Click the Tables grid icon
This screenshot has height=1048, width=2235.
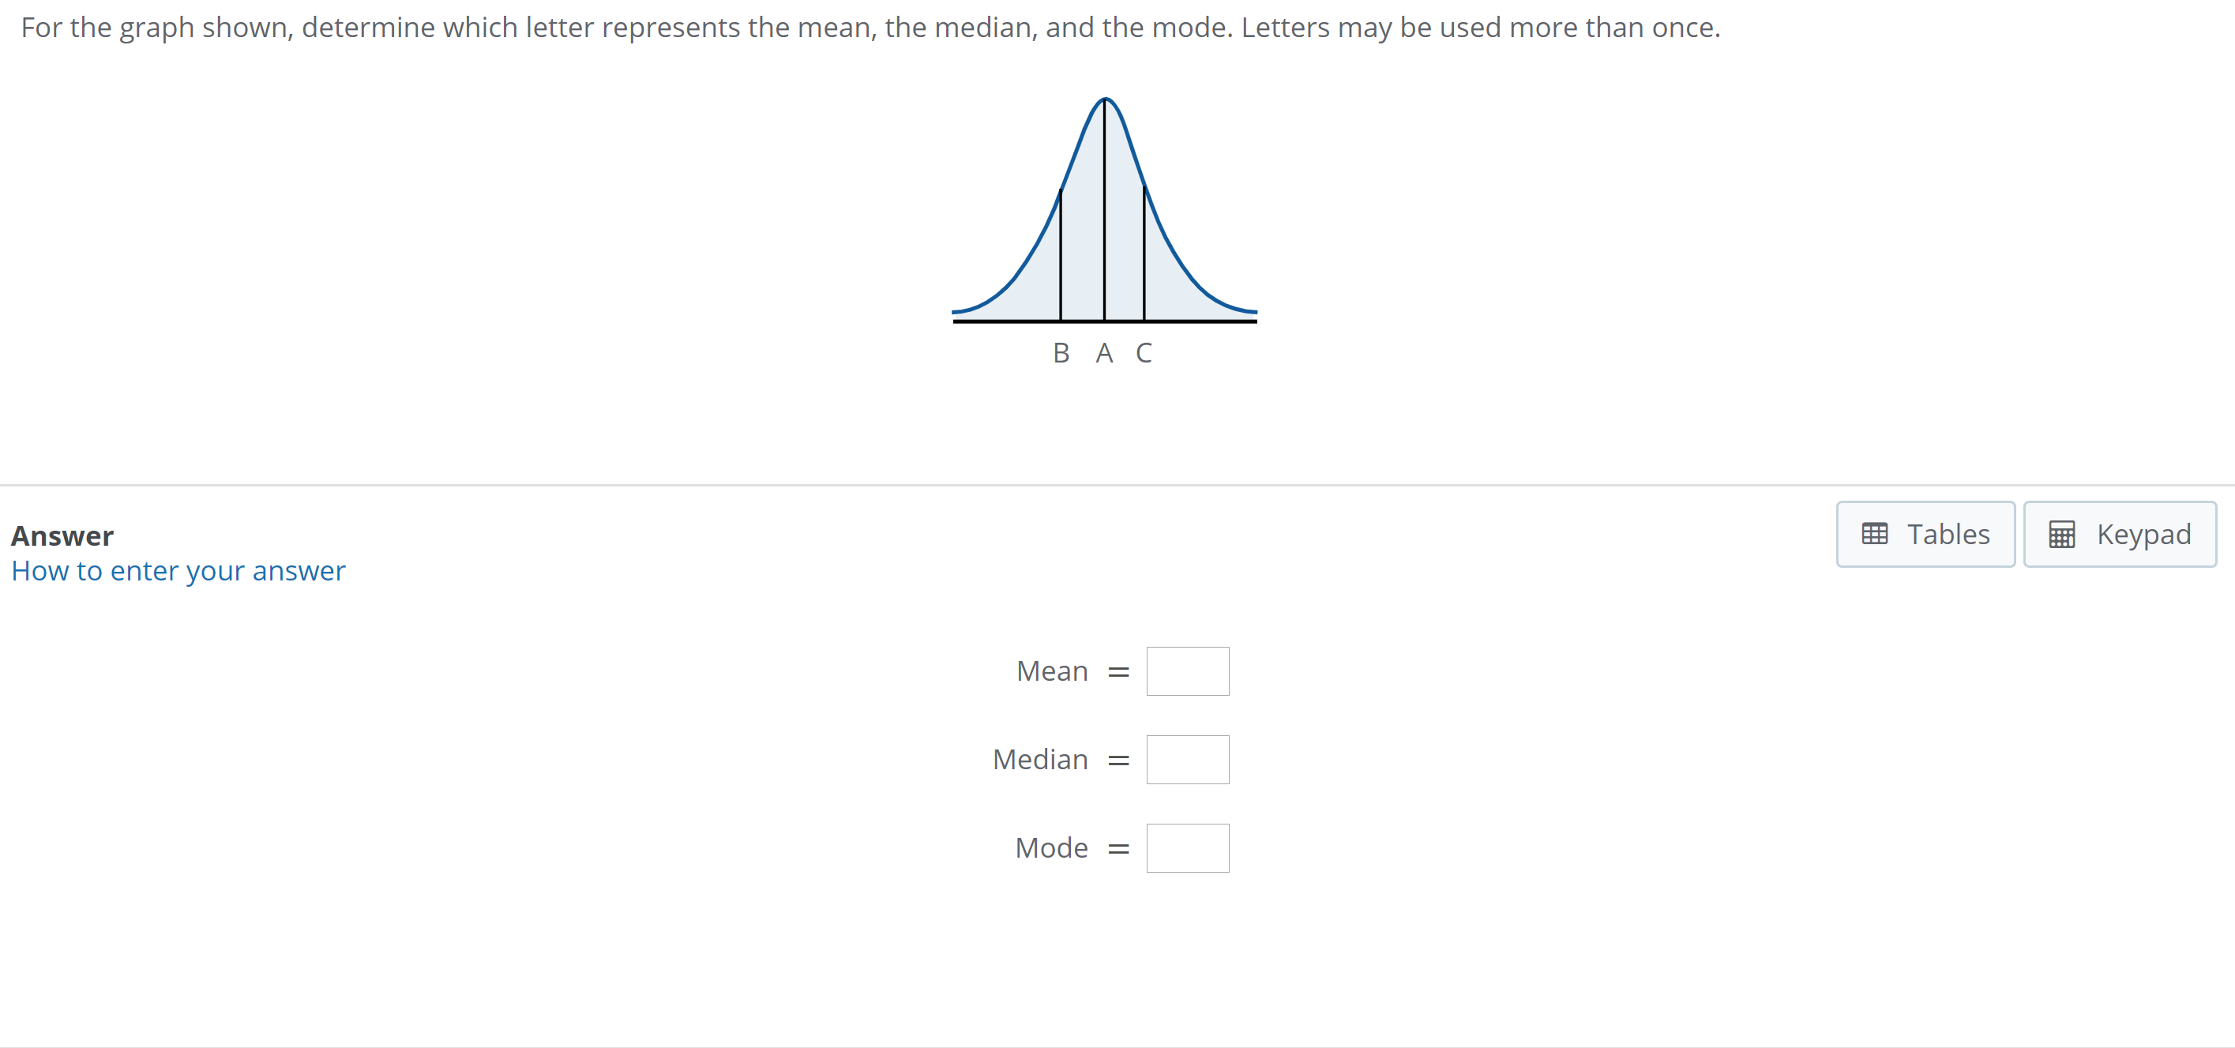click(x=1877, y=534)
